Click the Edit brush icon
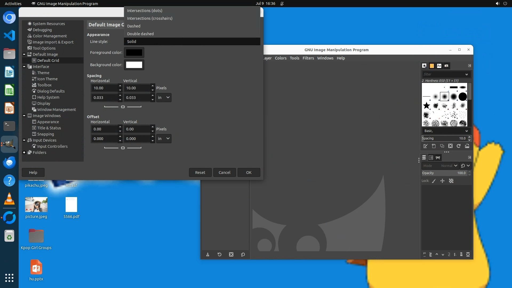The width and height of the screenshot is (512, 288). [425, 146]
